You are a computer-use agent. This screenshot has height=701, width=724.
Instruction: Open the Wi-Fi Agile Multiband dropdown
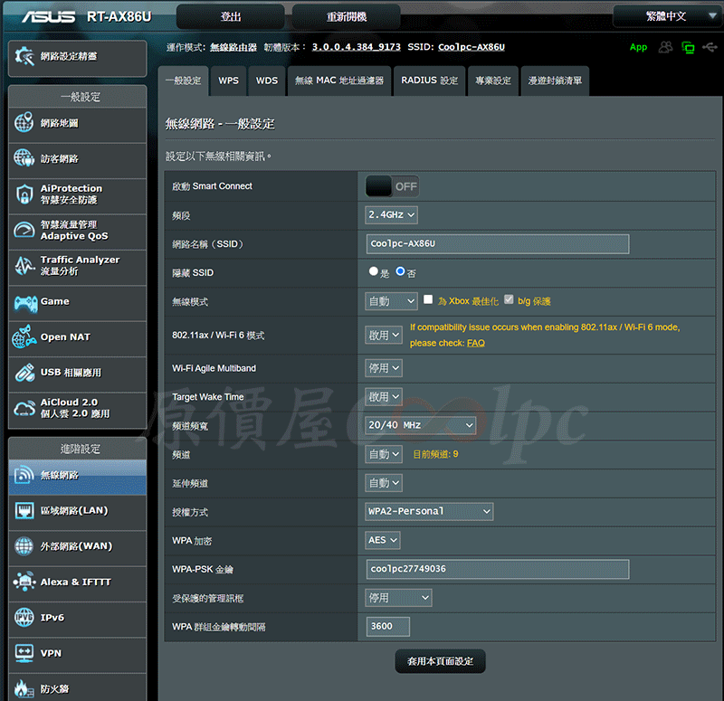coord(384,368)
